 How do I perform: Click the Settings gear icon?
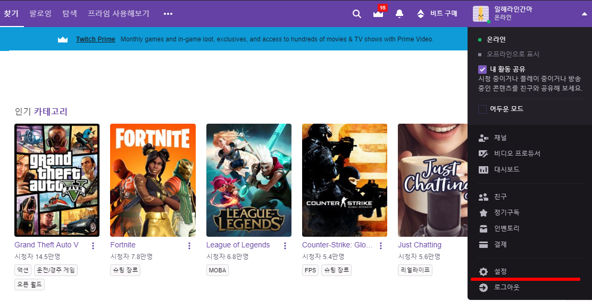[x=483, y=272]
